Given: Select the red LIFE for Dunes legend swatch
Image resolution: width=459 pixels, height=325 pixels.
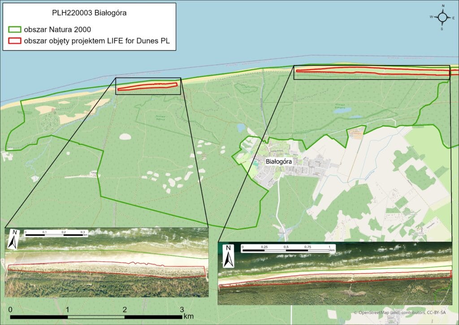Looking at the screenshot, I should [14, 42].
